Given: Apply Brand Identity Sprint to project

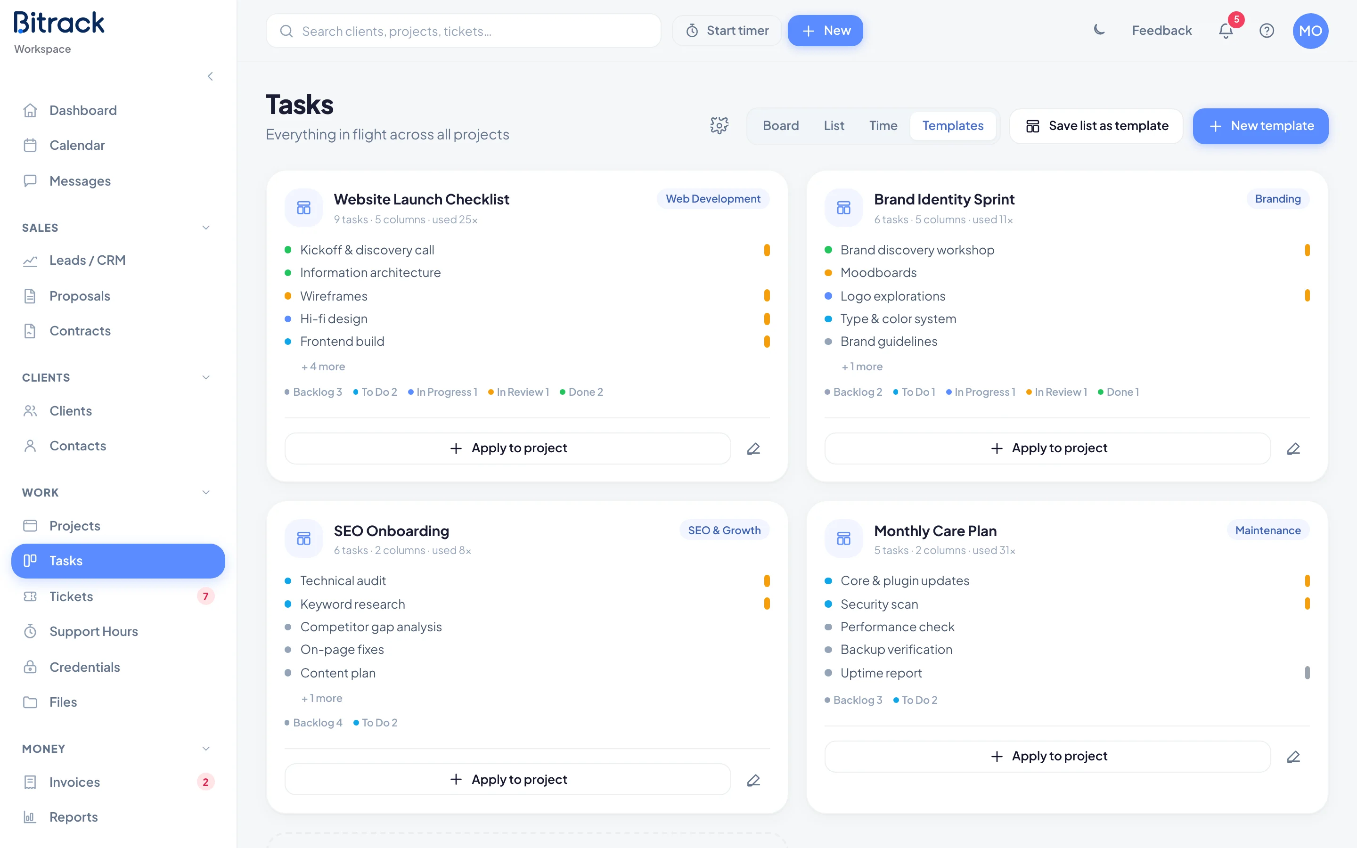Looking at the screenshot, I should coord(1047,448).
